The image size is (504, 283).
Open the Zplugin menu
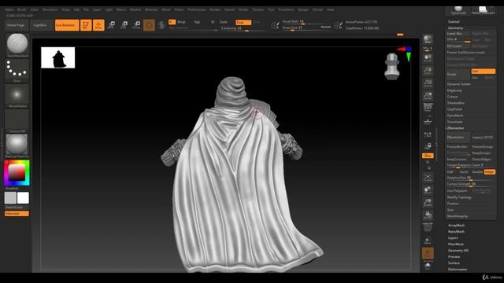[303, 9]
